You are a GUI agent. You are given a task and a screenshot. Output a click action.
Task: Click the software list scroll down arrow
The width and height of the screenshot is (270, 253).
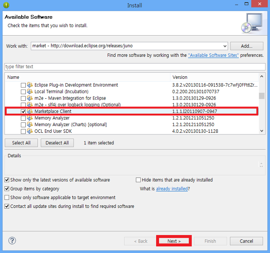click(x=262, y=131)
